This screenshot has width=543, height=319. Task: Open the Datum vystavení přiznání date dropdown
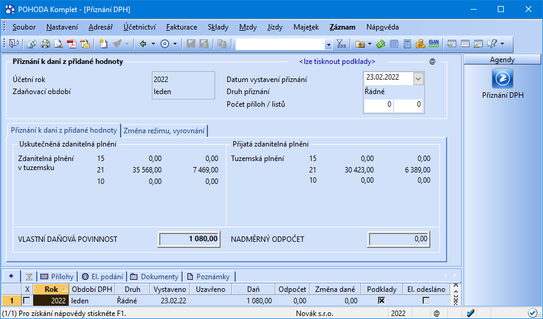[x=418, y=78]
